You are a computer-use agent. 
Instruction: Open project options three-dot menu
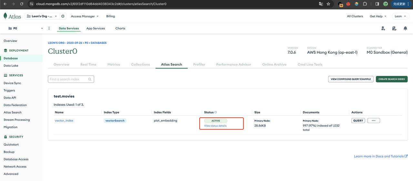49,28
